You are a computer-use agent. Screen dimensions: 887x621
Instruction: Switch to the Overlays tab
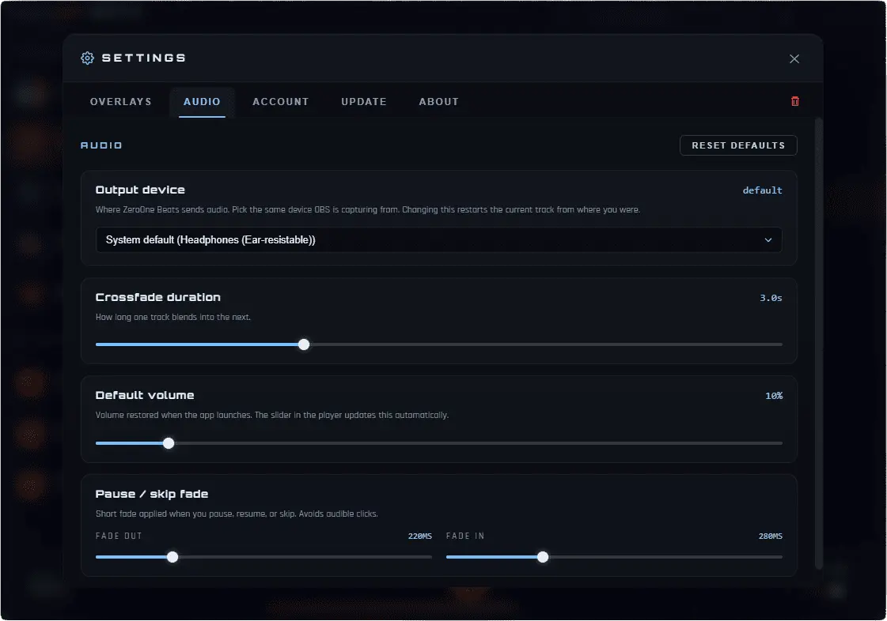pyautogui.click(x=120, y=102)
